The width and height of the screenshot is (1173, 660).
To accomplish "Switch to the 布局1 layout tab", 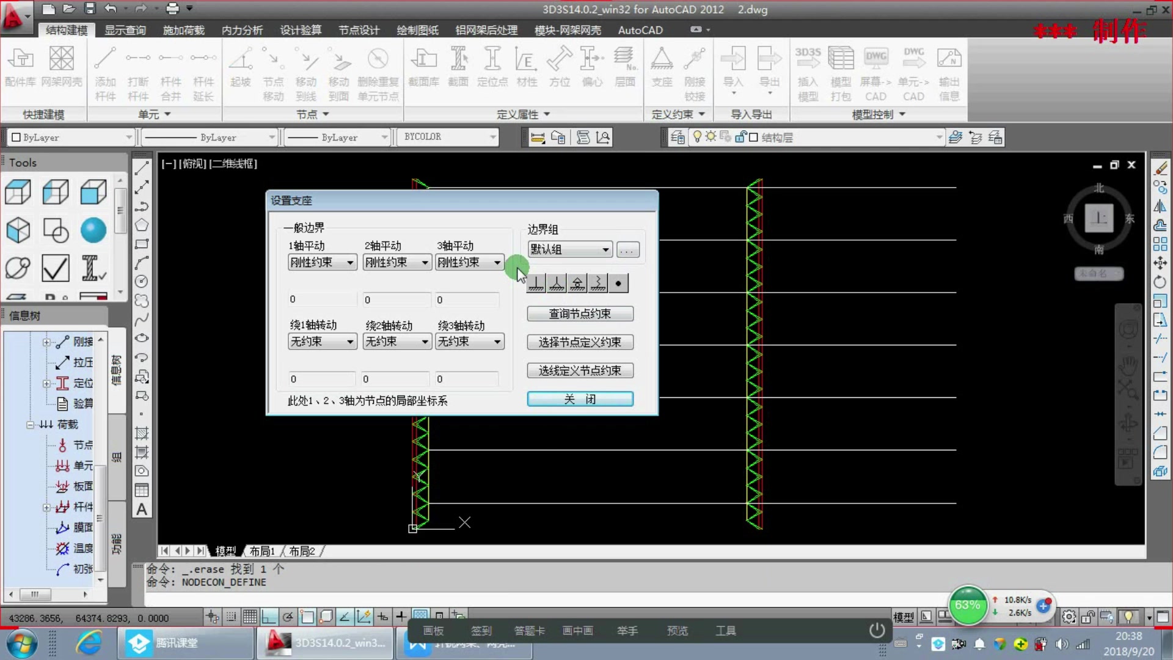I will pyautogui.click(x=262, y=551).
